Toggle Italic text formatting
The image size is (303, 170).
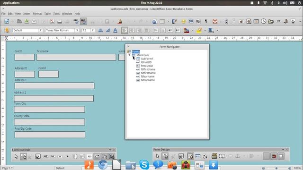108,30
